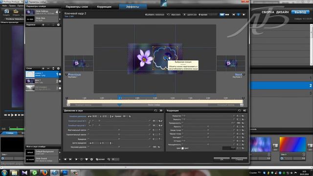Select the layer 2 thumbnail in the Слои panel

(x=30, y=81)
